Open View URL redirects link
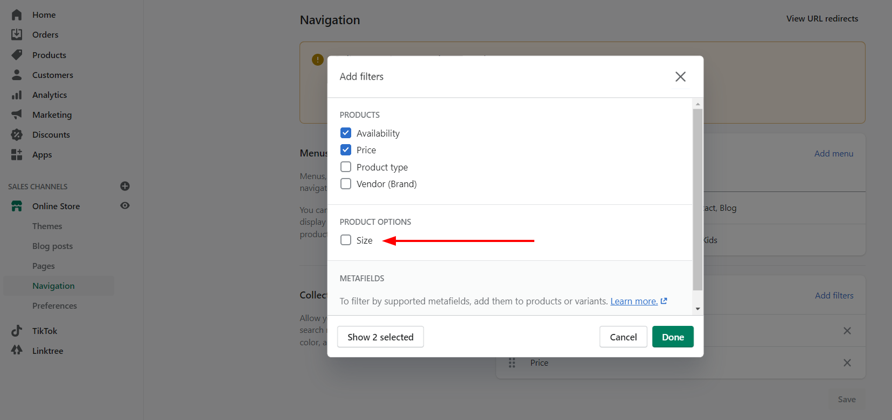This screenshot has width=892, height=420. click(x=822, y=19)
